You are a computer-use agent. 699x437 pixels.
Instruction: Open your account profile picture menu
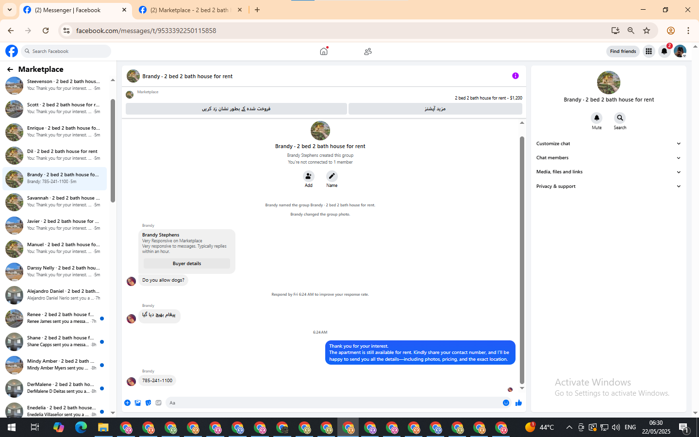(680, 51)
